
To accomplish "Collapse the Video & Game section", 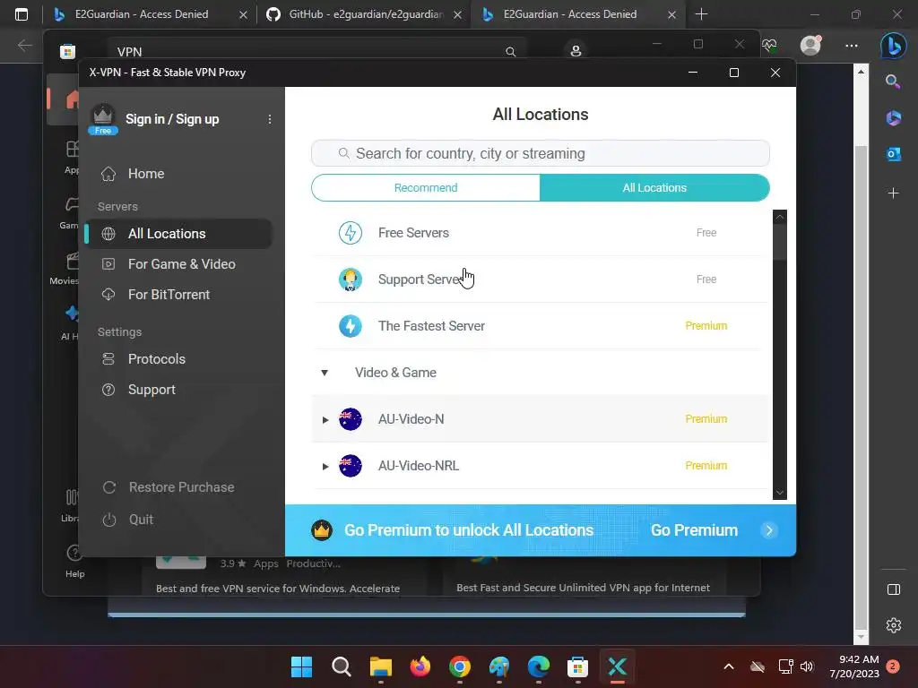I will click(x=325, y=373).
